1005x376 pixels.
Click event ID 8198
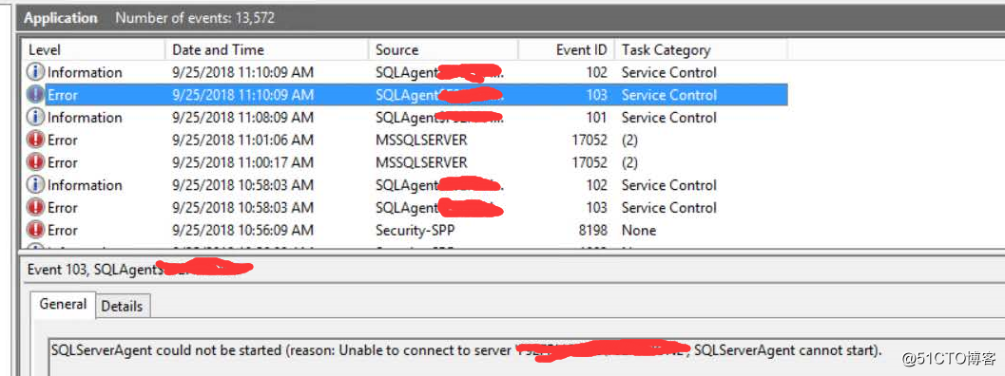click(593, 230)
